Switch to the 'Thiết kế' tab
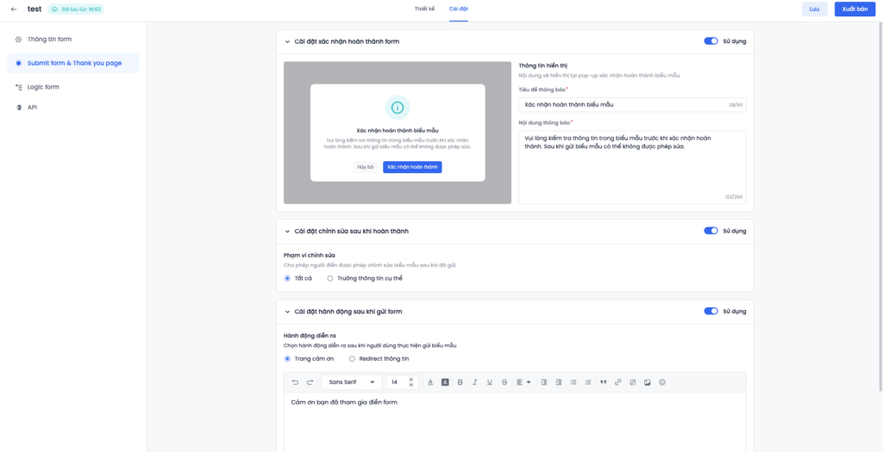This screenshot has height=452, width=883. coord(424,9)
